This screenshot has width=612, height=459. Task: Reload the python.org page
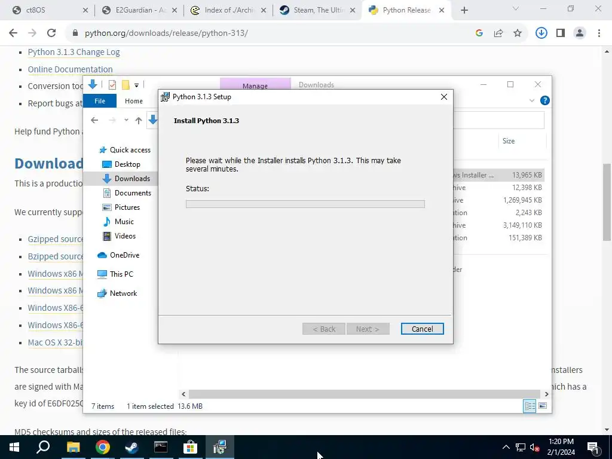[x=51, y=33]
